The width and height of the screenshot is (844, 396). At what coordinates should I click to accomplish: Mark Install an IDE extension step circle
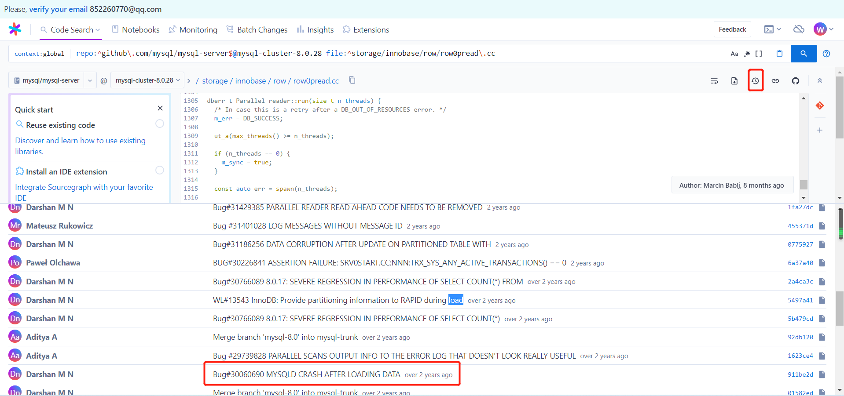[160, 170]
